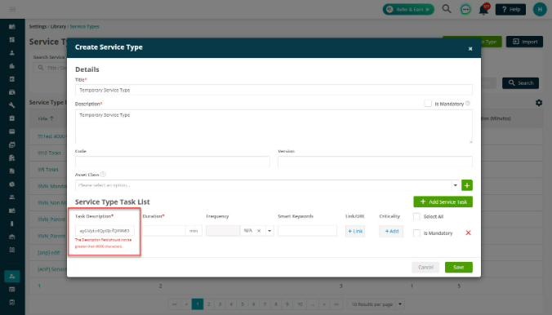Focus the Version input field
This screenshot has width=552, height=315.
click(x=375, y=162)
